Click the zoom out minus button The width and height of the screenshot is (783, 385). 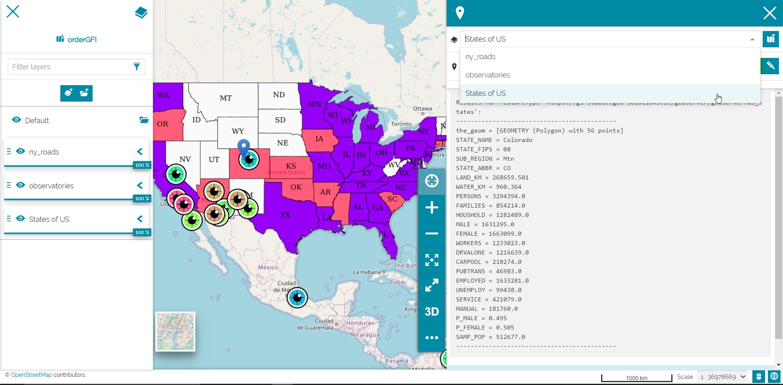tap(431, 234)
